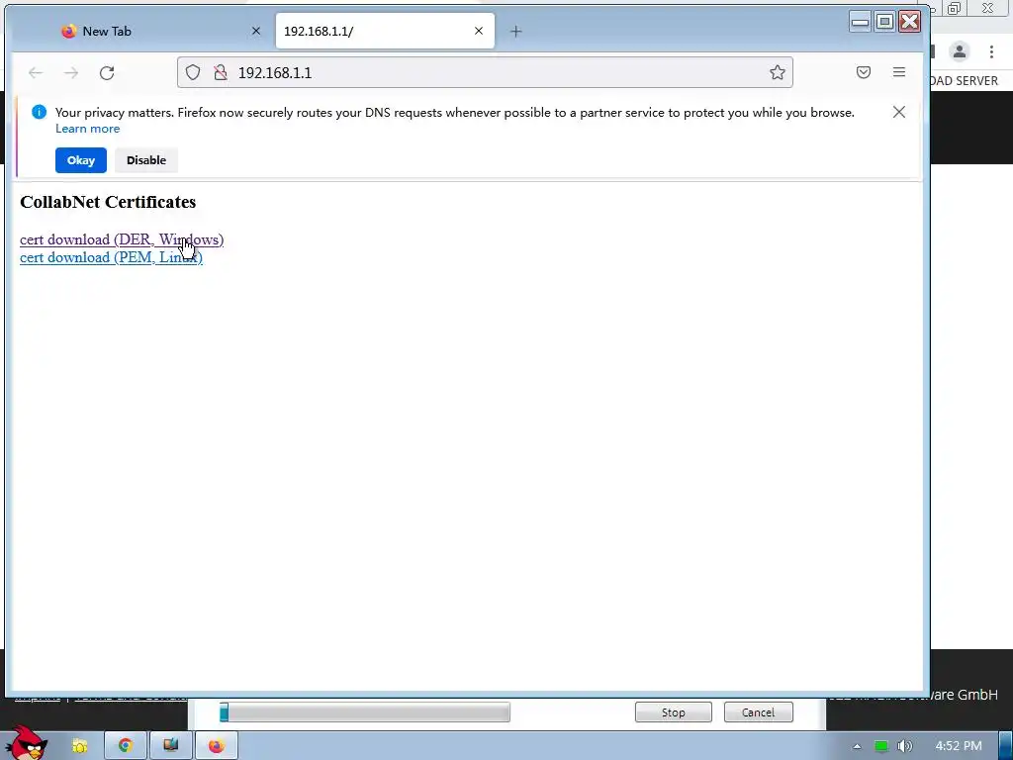
Task: Maximize the Firefox window
Action: click(884, 22)
